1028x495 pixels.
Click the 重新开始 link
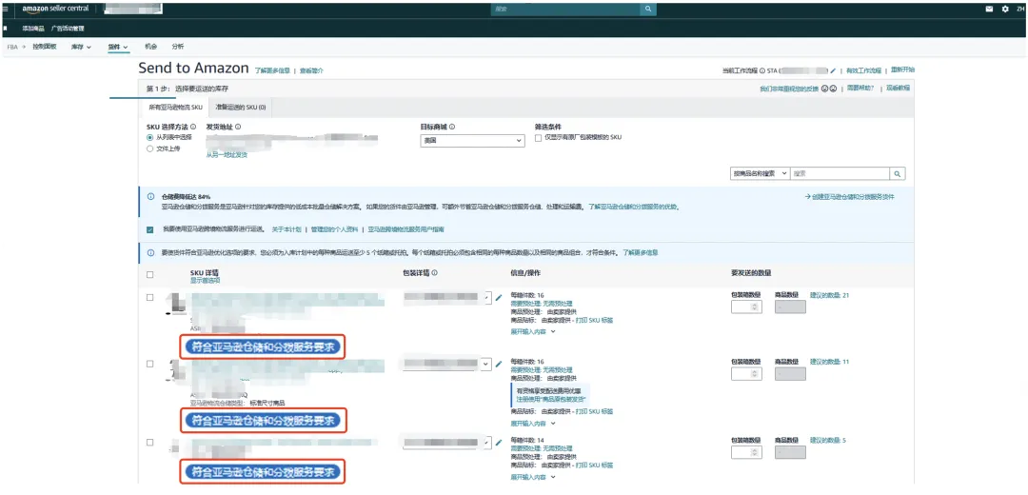[902, 70]
